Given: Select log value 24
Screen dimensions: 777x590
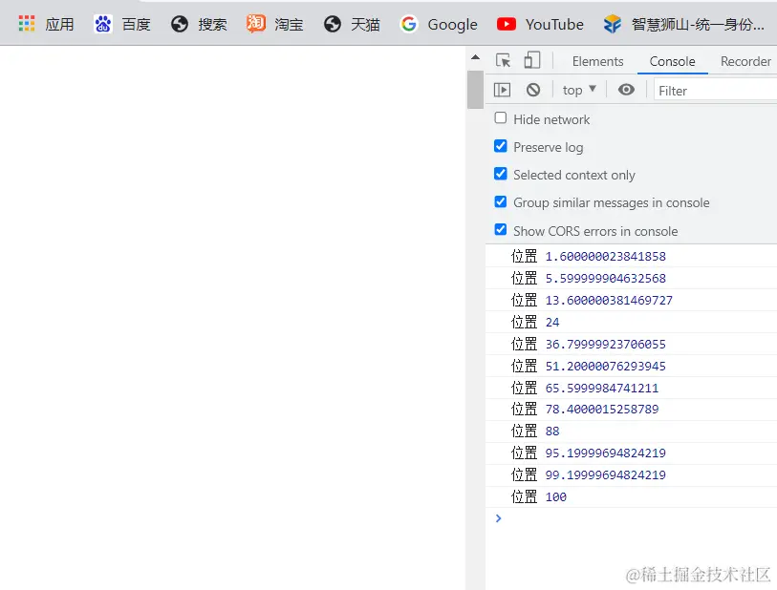Looking at the screenshot, I should pyautogui.click(x=552, y=323).
